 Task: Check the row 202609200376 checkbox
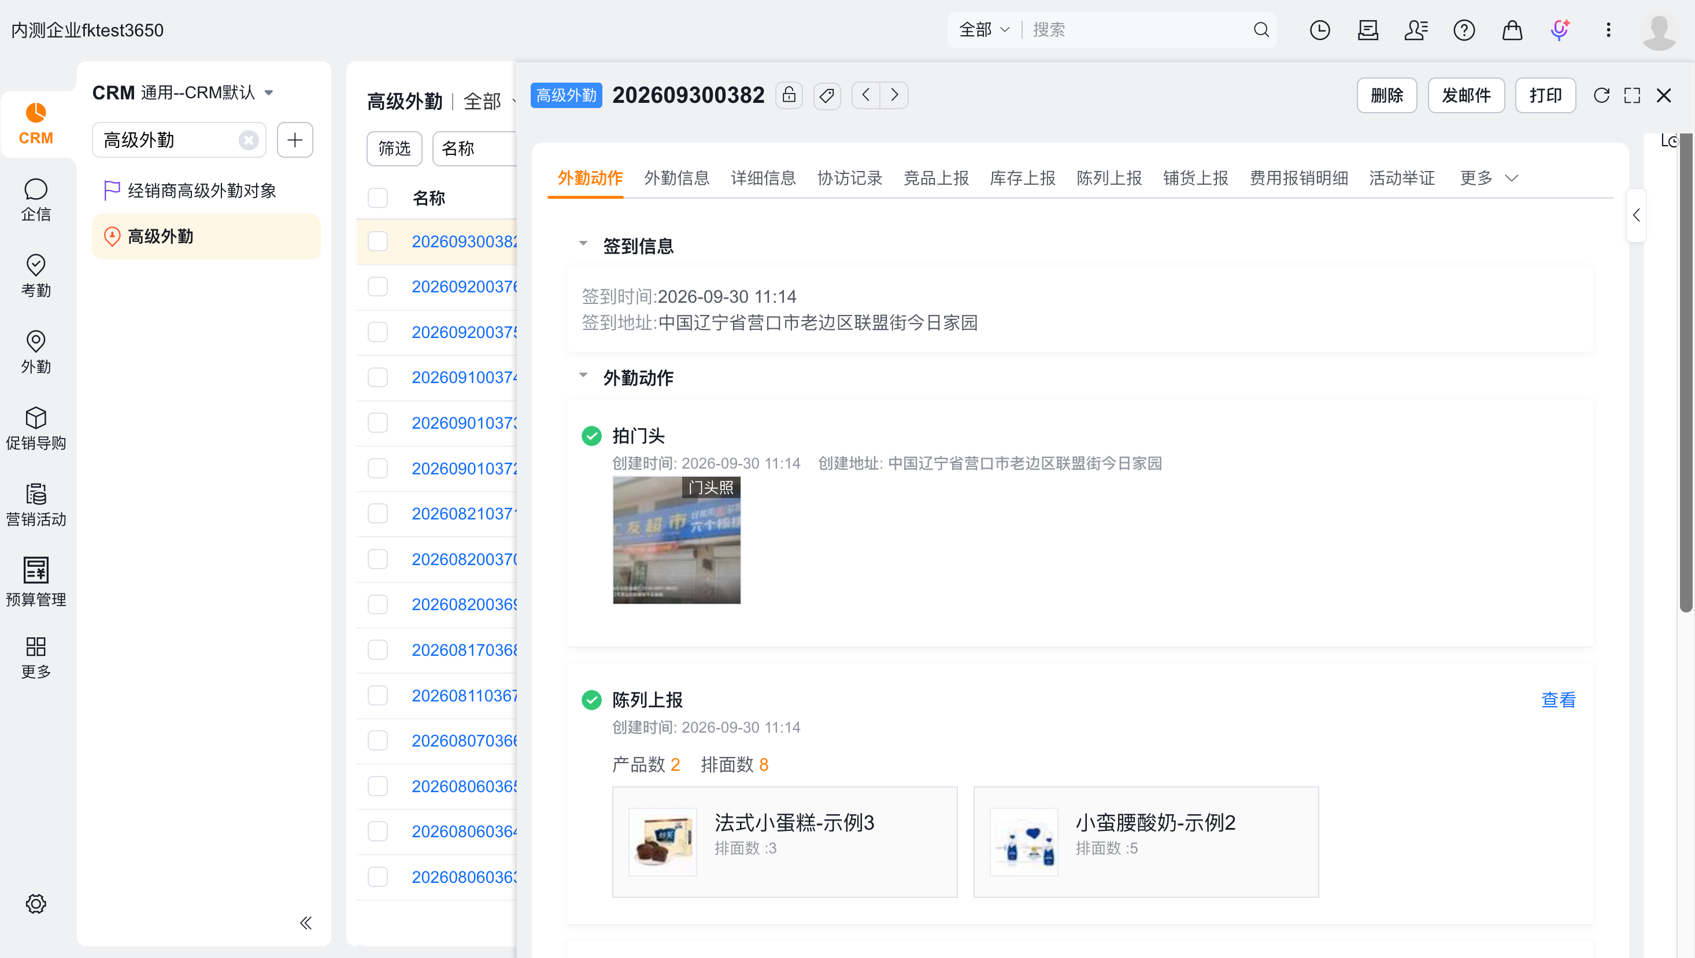coord(378,287)
